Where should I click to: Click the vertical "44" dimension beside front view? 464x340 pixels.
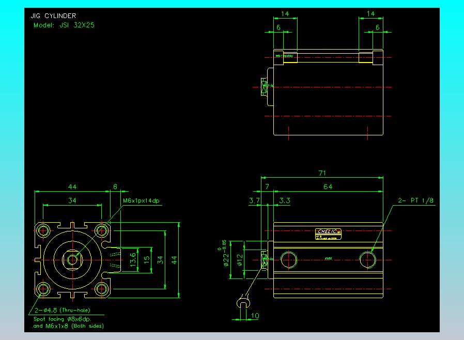tap(174, 260)
